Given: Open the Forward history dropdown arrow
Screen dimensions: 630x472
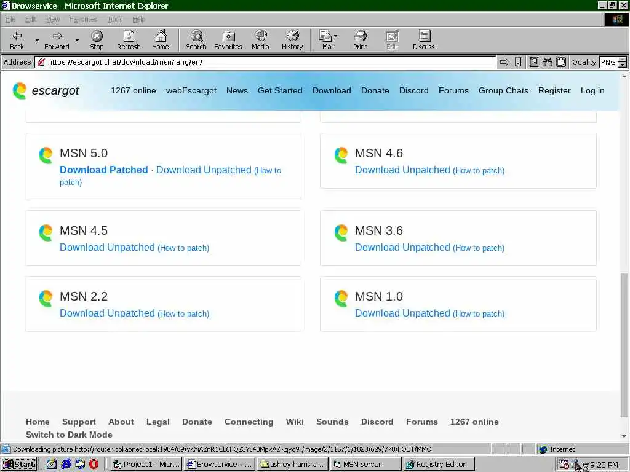Looking at the screenshot, I should click(x=77, y=40).
